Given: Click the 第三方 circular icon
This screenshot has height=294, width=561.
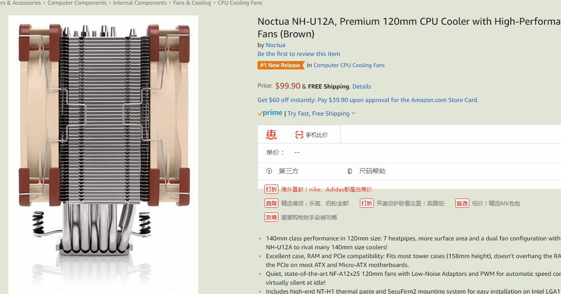Looking at the screenshot, I should pyautogui.click(x=269, y=171).
